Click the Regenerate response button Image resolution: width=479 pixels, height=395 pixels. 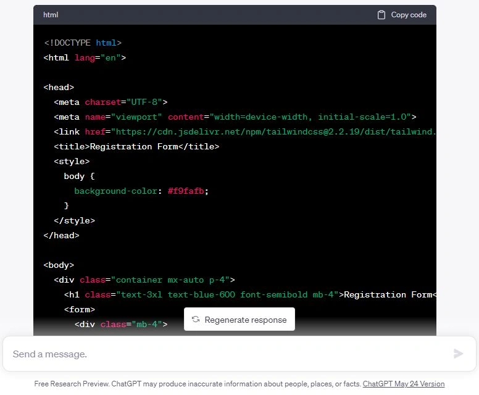239,319
